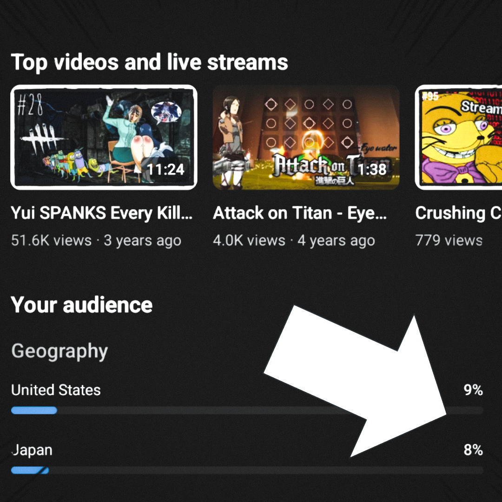The image size is (502, 502).
Task: Click the Top videos and live streams heading
Action: pyautogui.click(x=150, y=62)
